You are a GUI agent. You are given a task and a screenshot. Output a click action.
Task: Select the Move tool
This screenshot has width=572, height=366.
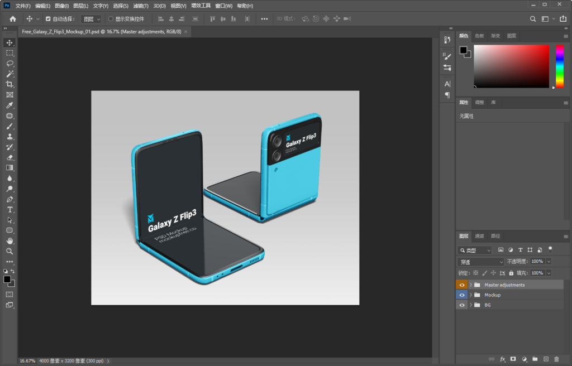9,42
